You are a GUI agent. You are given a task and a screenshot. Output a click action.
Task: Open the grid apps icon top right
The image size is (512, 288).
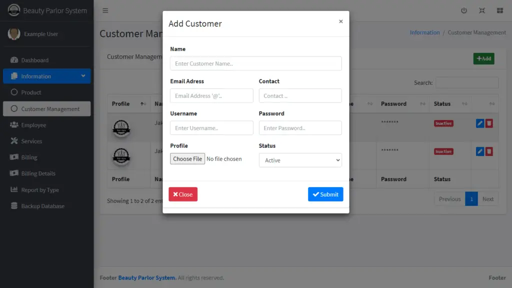pos(499,10)
